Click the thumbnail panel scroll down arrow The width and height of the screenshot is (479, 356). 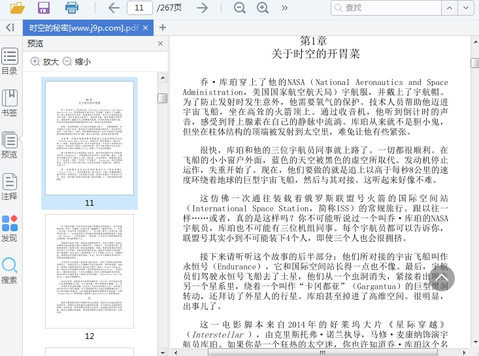(163, 352)
